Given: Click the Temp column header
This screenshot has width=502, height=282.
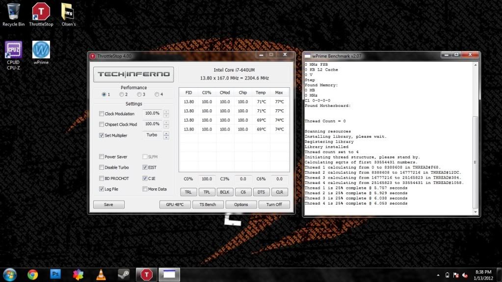Looking at the screenshot, I should point(261,93).
